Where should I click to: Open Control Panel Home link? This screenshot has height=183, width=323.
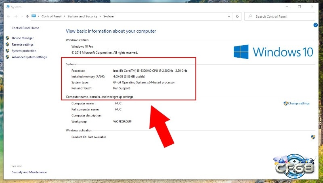click(x=25, y=28)
